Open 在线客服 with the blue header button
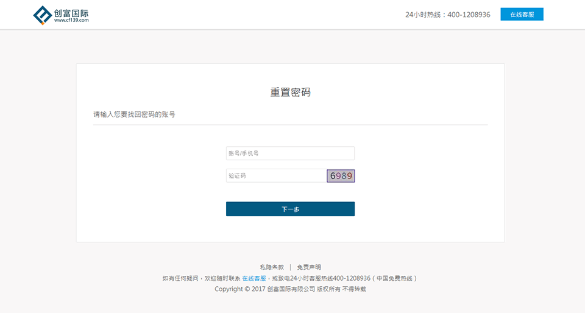The height and width of the screenshot is (313, 585). (522, 14)
